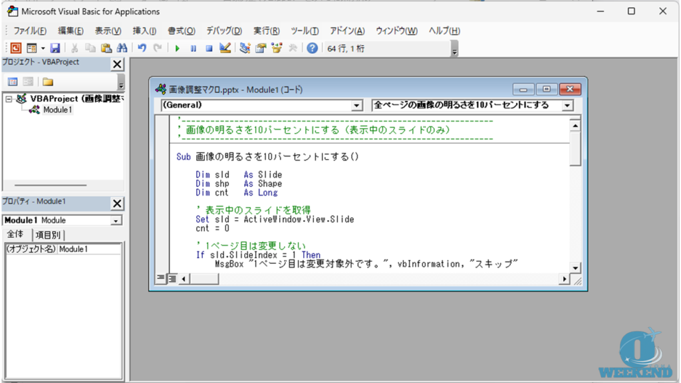
Task: Open procedure dropdown 全ページの画像の明るさ
Action: click(x=567, y=105)
